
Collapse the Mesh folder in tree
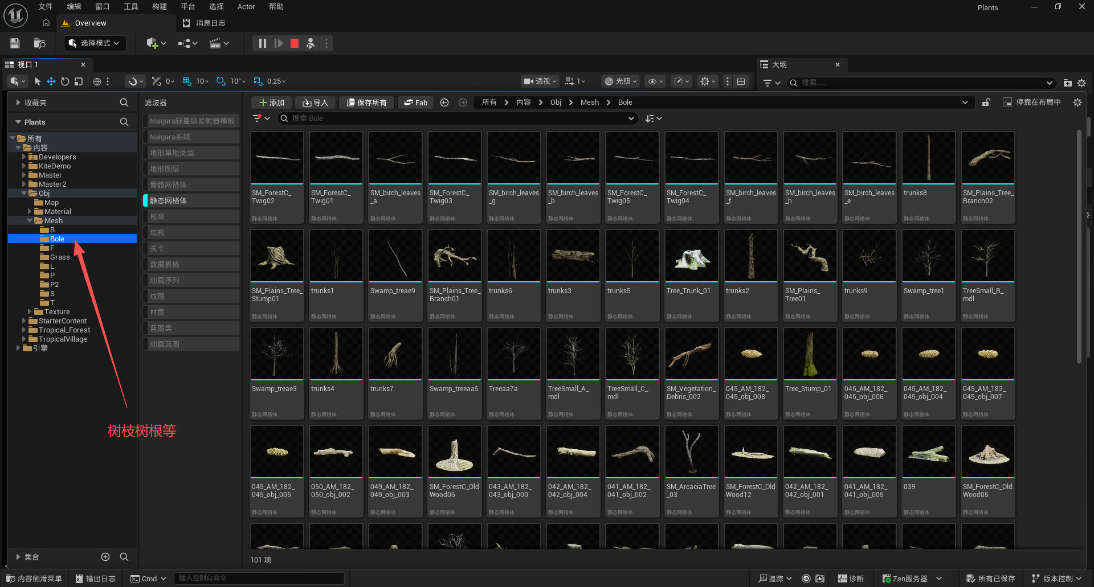30,220
